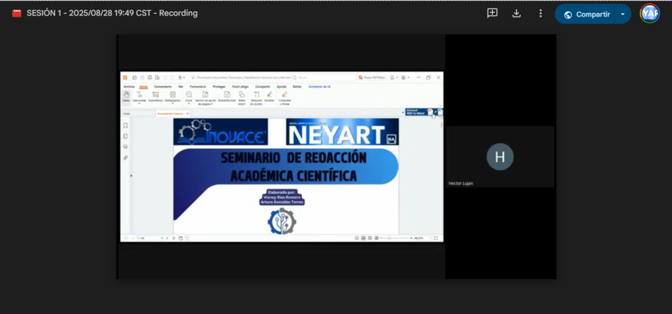Open the Proteger ribbon tab
672x314 pixels.
click(x=219, y=86)
